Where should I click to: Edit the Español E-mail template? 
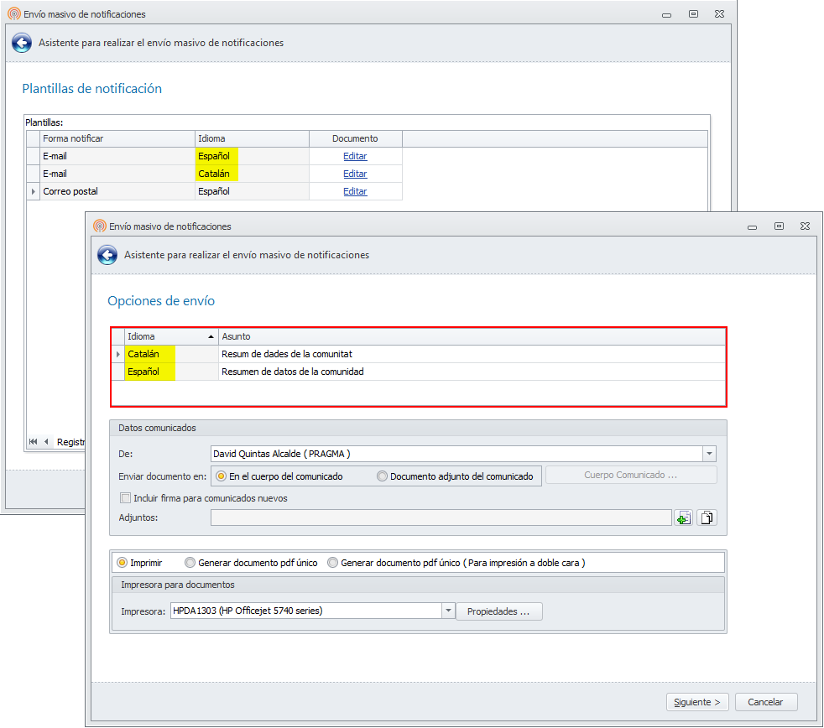[x=355, y=156]
